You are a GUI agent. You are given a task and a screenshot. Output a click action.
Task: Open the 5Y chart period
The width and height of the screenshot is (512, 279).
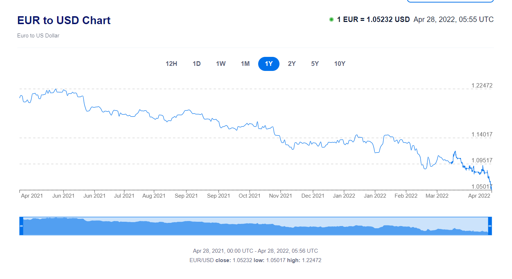315,64
